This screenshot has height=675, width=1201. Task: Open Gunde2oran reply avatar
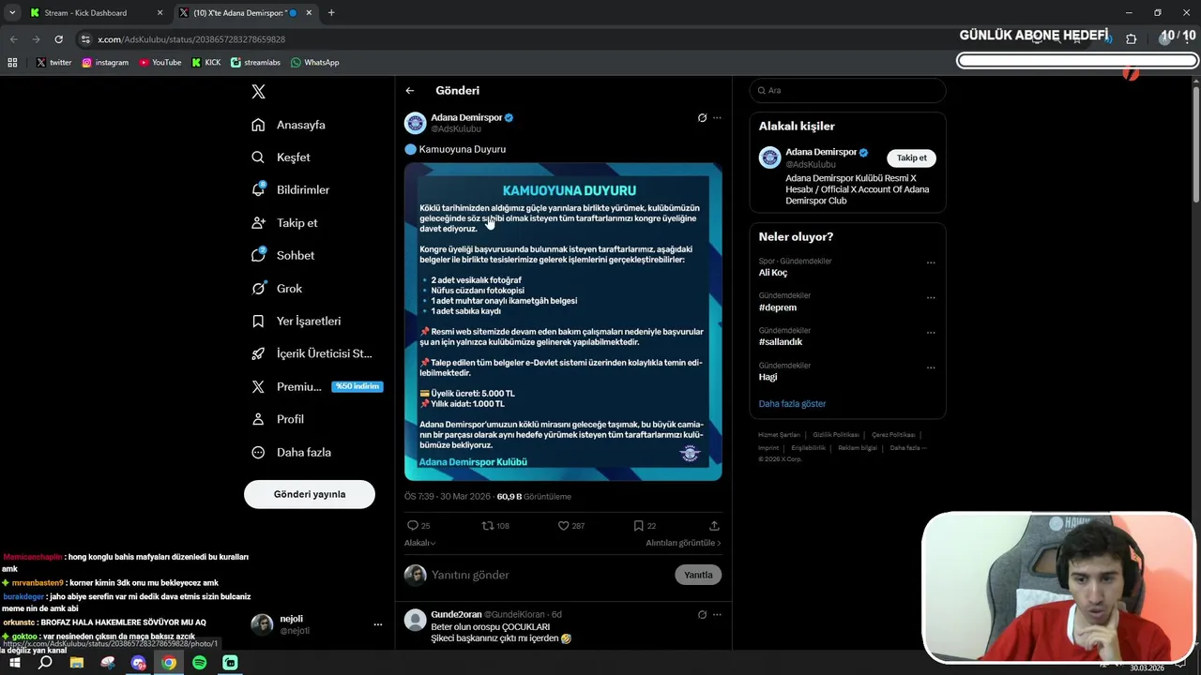click(x=416, y=620)
